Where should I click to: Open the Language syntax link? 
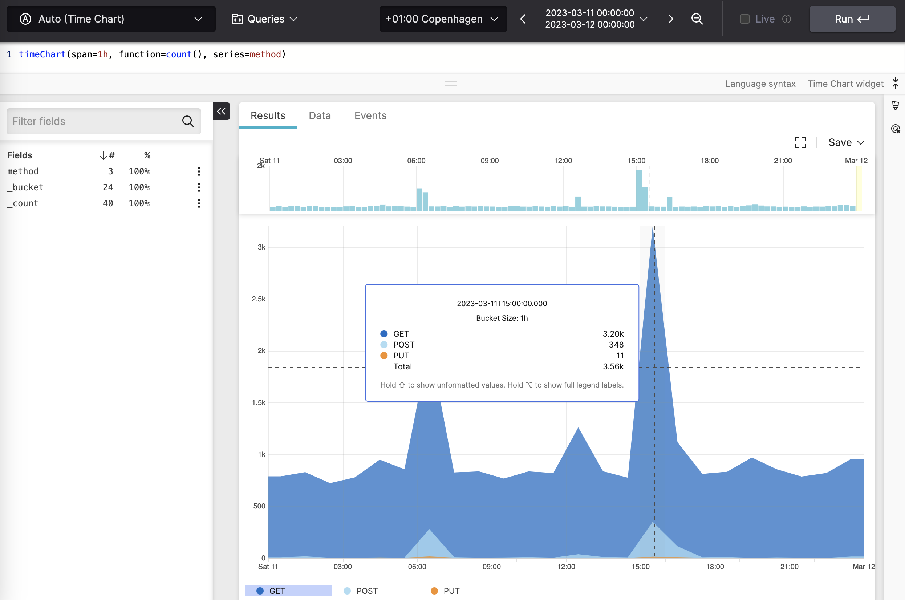click(760, 84)
